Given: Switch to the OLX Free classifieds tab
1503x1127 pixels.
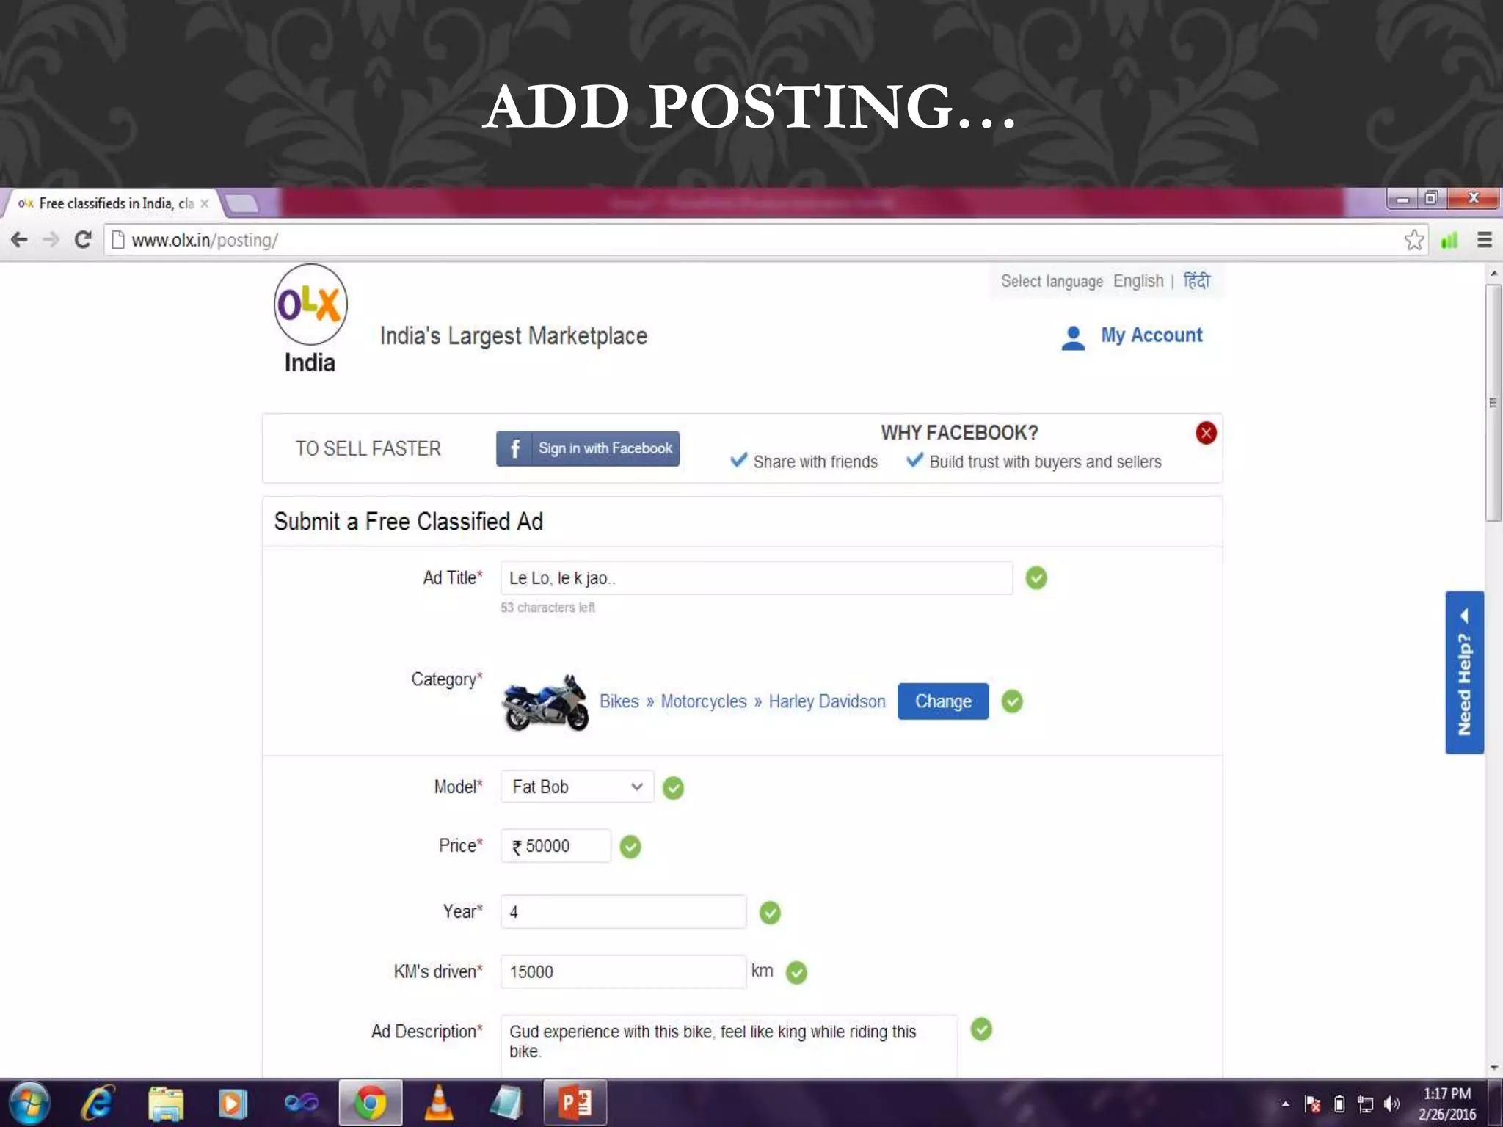Looking at the screenshot, I should [x=114, y=203].
